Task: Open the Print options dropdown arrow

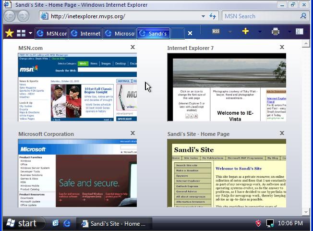Action: pyautogui.click(x=289, y=32)
